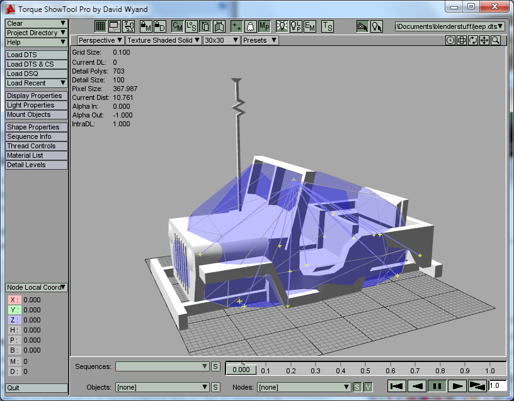This screenshot has width=514, height=401.
Task: Open the Perspective view dropdown
Action: 100,40
